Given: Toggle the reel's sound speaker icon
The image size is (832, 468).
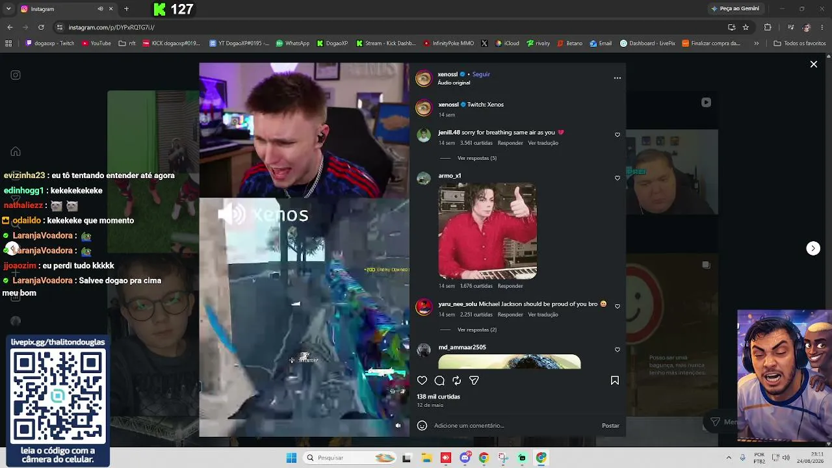Looking at the screenshot, I should coord(398,426).
